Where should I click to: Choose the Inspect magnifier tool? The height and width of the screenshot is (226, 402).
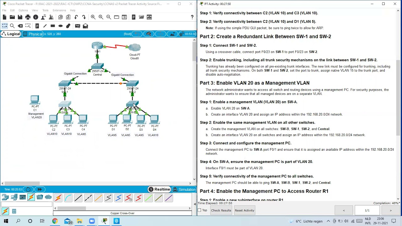tap(12, 26)
